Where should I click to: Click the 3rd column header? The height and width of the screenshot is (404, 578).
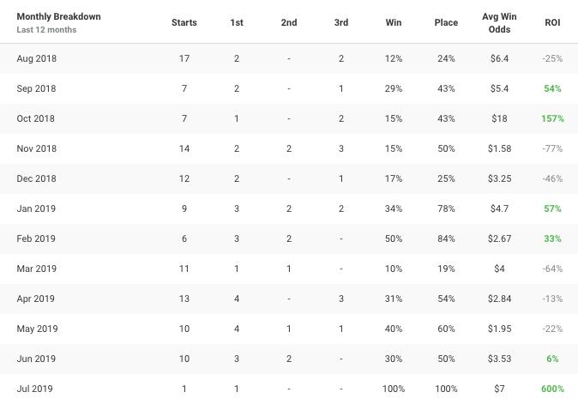(x=341, y=22)
